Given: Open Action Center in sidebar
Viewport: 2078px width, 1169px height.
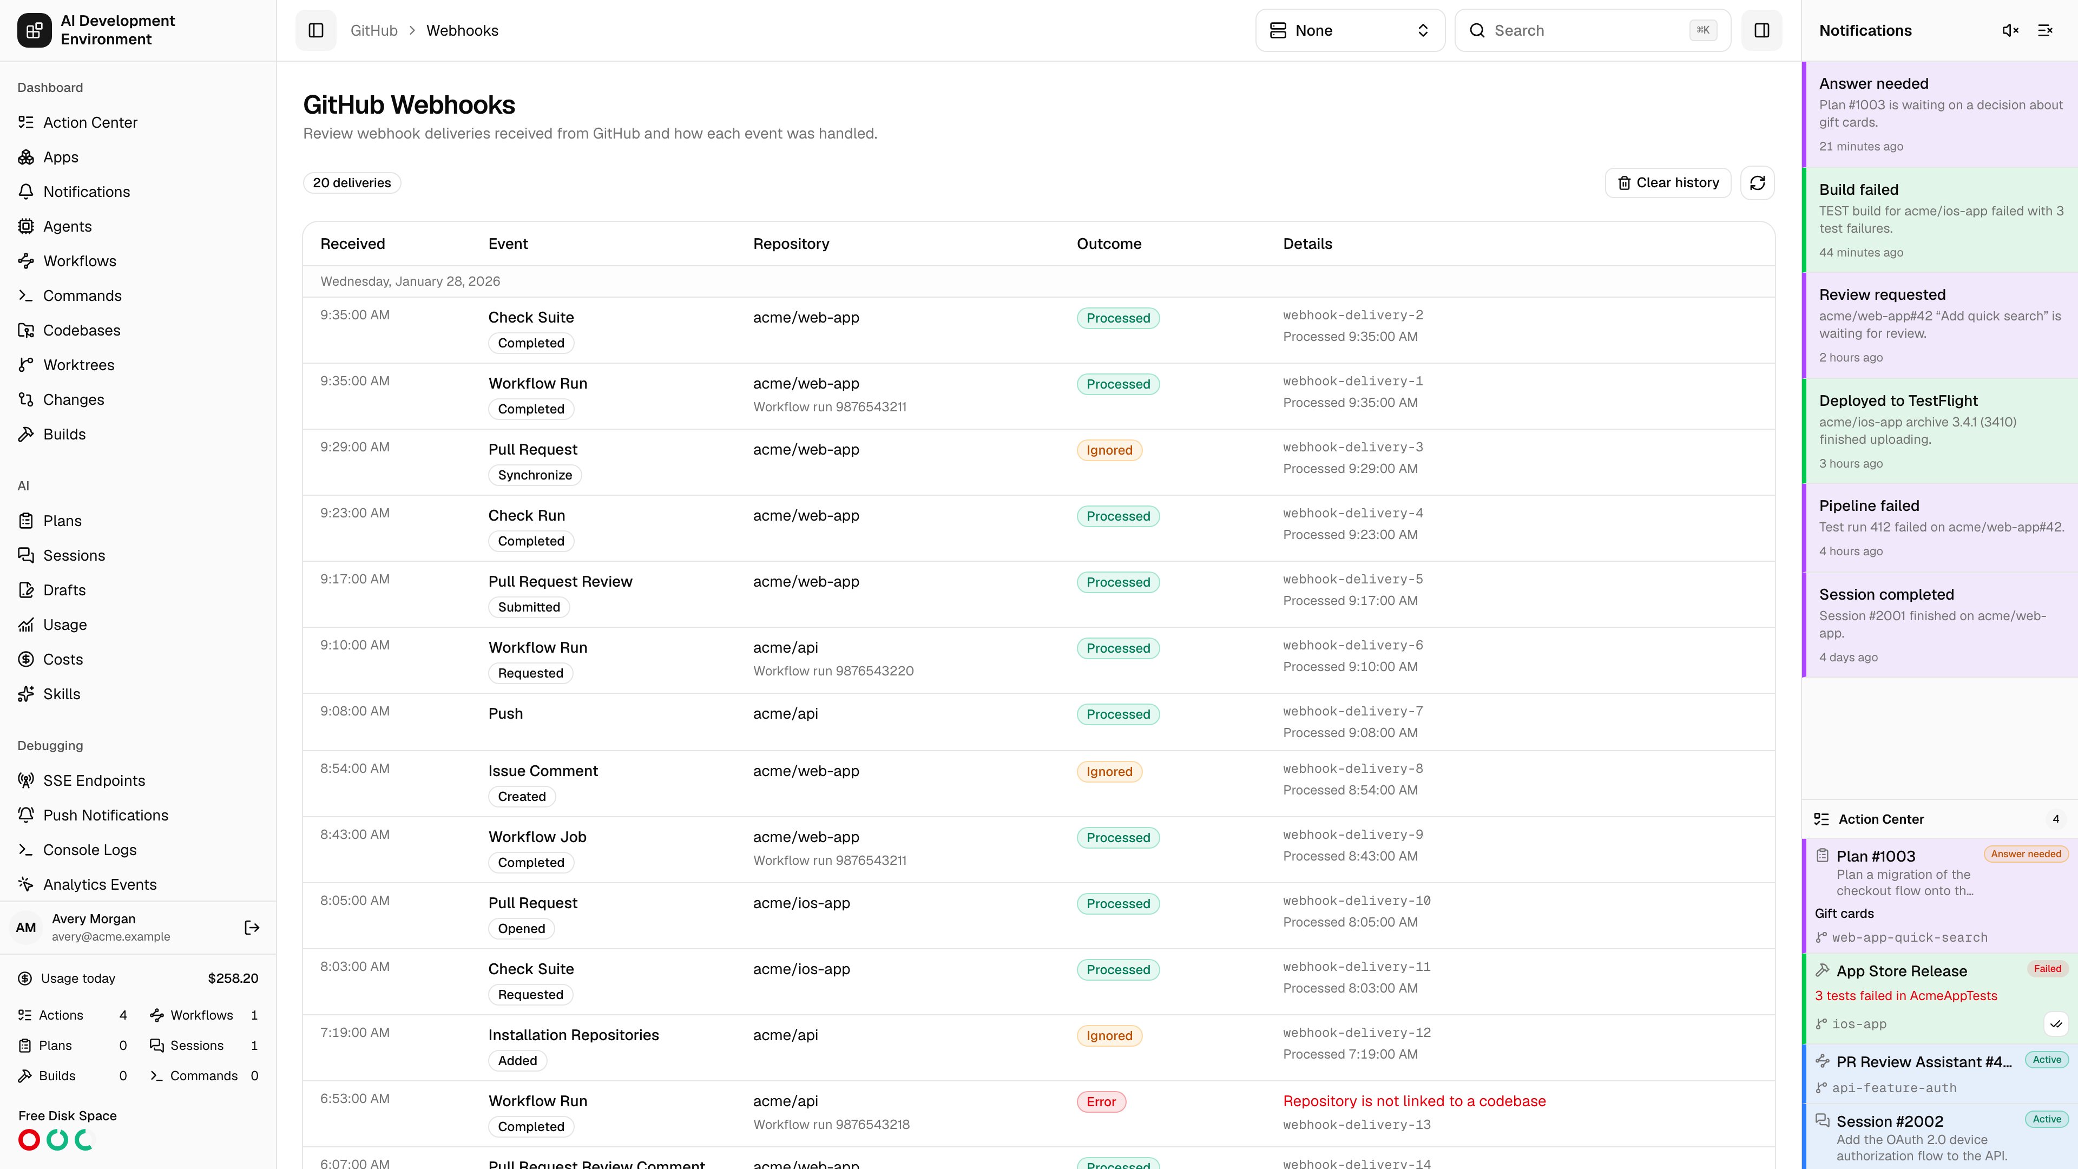Looking at the screenshot, I should [x=138, y=123].
